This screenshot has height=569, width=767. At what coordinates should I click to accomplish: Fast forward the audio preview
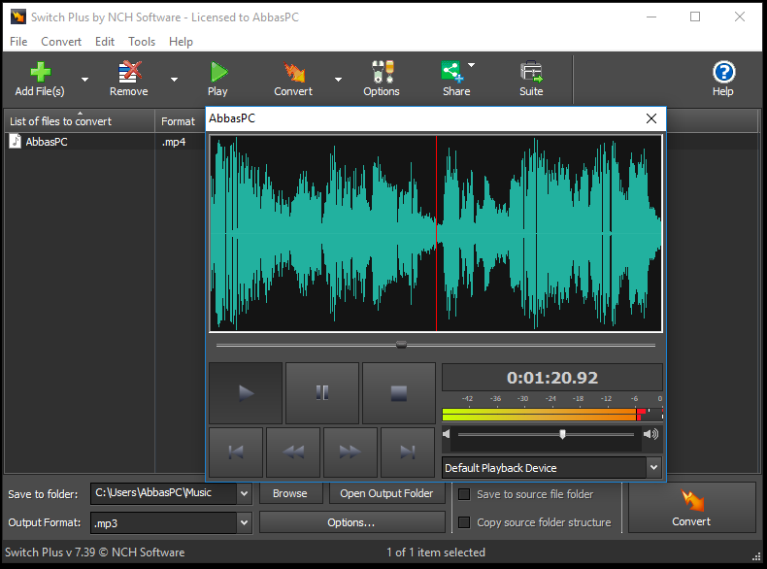(350, 452)
